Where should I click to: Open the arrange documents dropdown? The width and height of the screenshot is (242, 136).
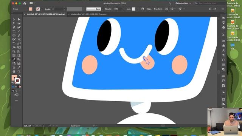[33, 3]
